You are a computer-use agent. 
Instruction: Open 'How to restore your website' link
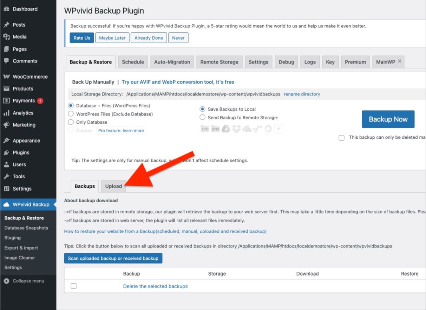[165, 231]
